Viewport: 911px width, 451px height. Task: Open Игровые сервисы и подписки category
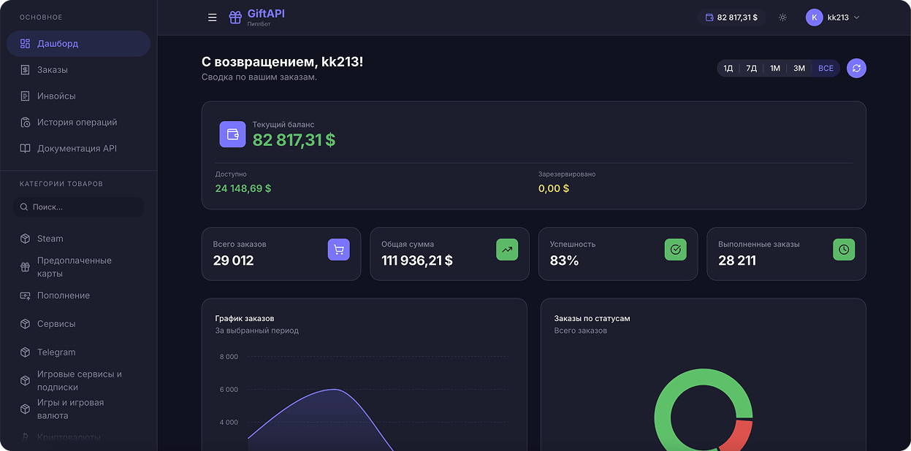click(79, 381)
